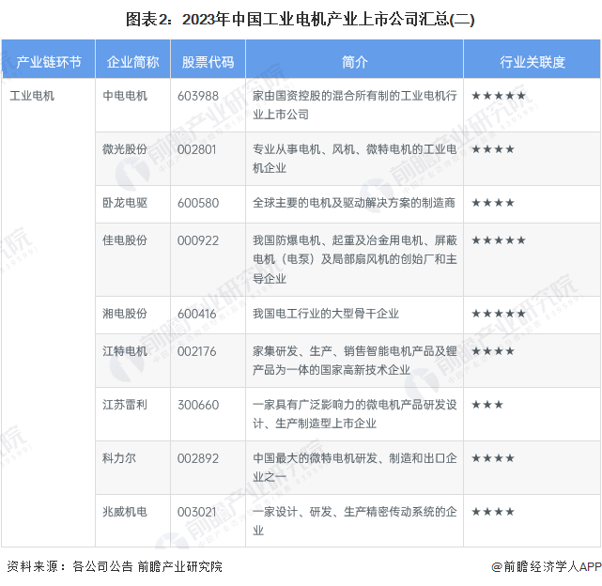Image resolution: width=602 pixels, height=586 pixels.
Task: Select company name '科力尔'
Action: coord(119,457)
